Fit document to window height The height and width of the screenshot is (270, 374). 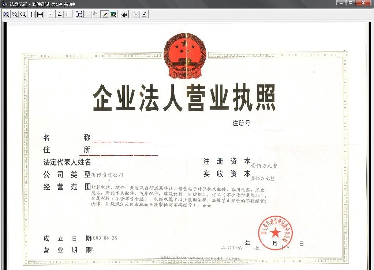click(x=32, y=14)
